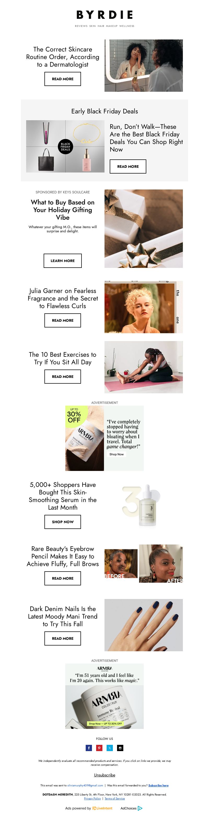
Task: Click Shop Now for Skin-Smoothing Serum
Action: coord(63,522)
